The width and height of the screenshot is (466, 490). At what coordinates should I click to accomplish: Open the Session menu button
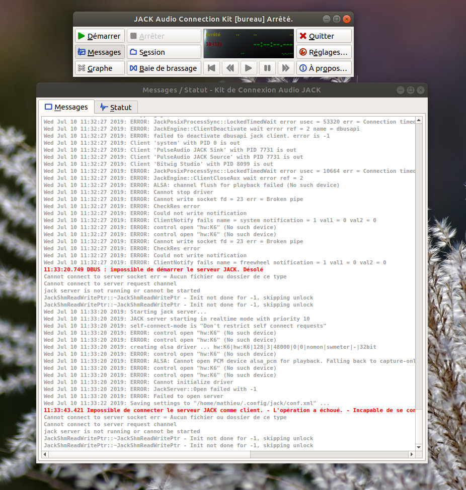[x=164, y=52]
